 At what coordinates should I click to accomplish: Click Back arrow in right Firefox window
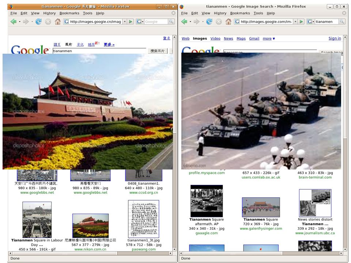point(184,22)
